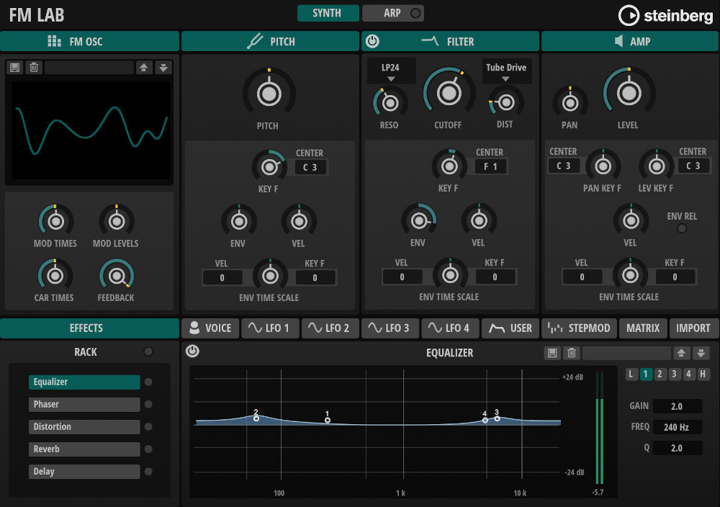The width and height of the screenshot is (720, 507).
Task: Select the LFO 3 tab
Action: (390, 328)
